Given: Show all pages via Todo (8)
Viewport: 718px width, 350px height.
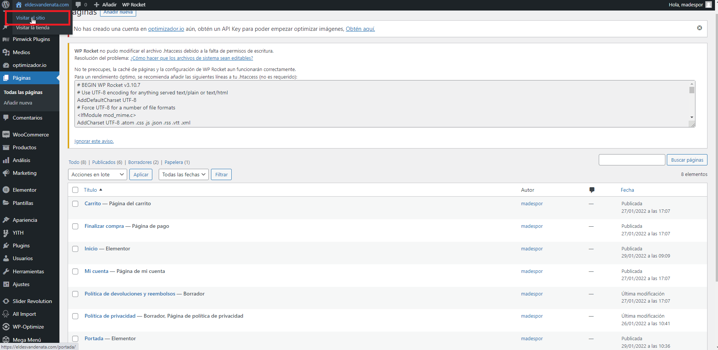Looking at the screenshot, I should click(77, 162).
